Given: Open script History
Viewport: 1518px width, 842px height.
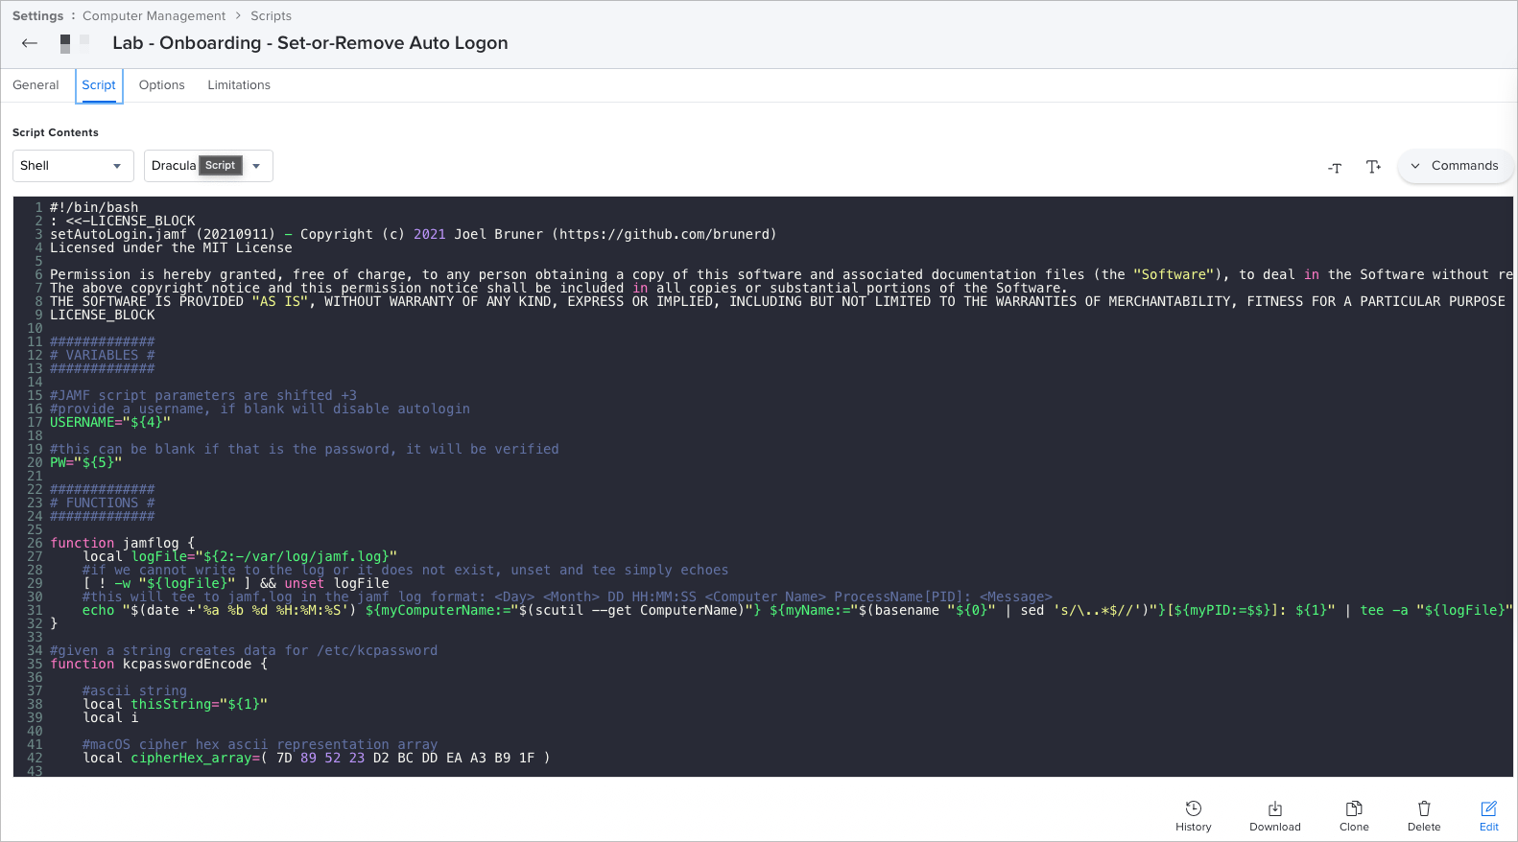Looking at the screenshot, I should point(1194,816).
